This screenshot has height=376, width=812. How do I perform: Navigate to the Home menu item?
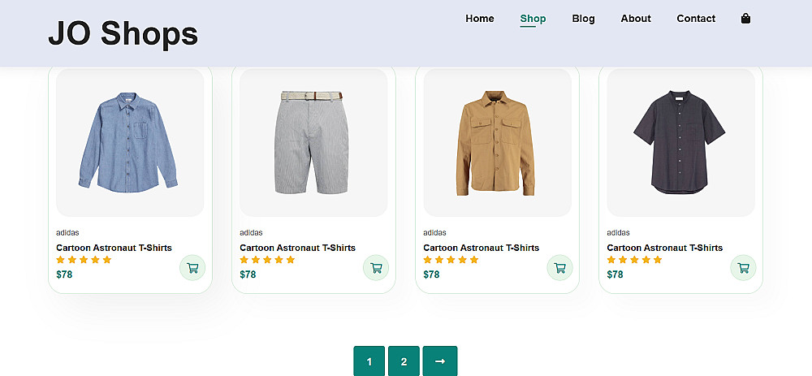pos(480,19)
